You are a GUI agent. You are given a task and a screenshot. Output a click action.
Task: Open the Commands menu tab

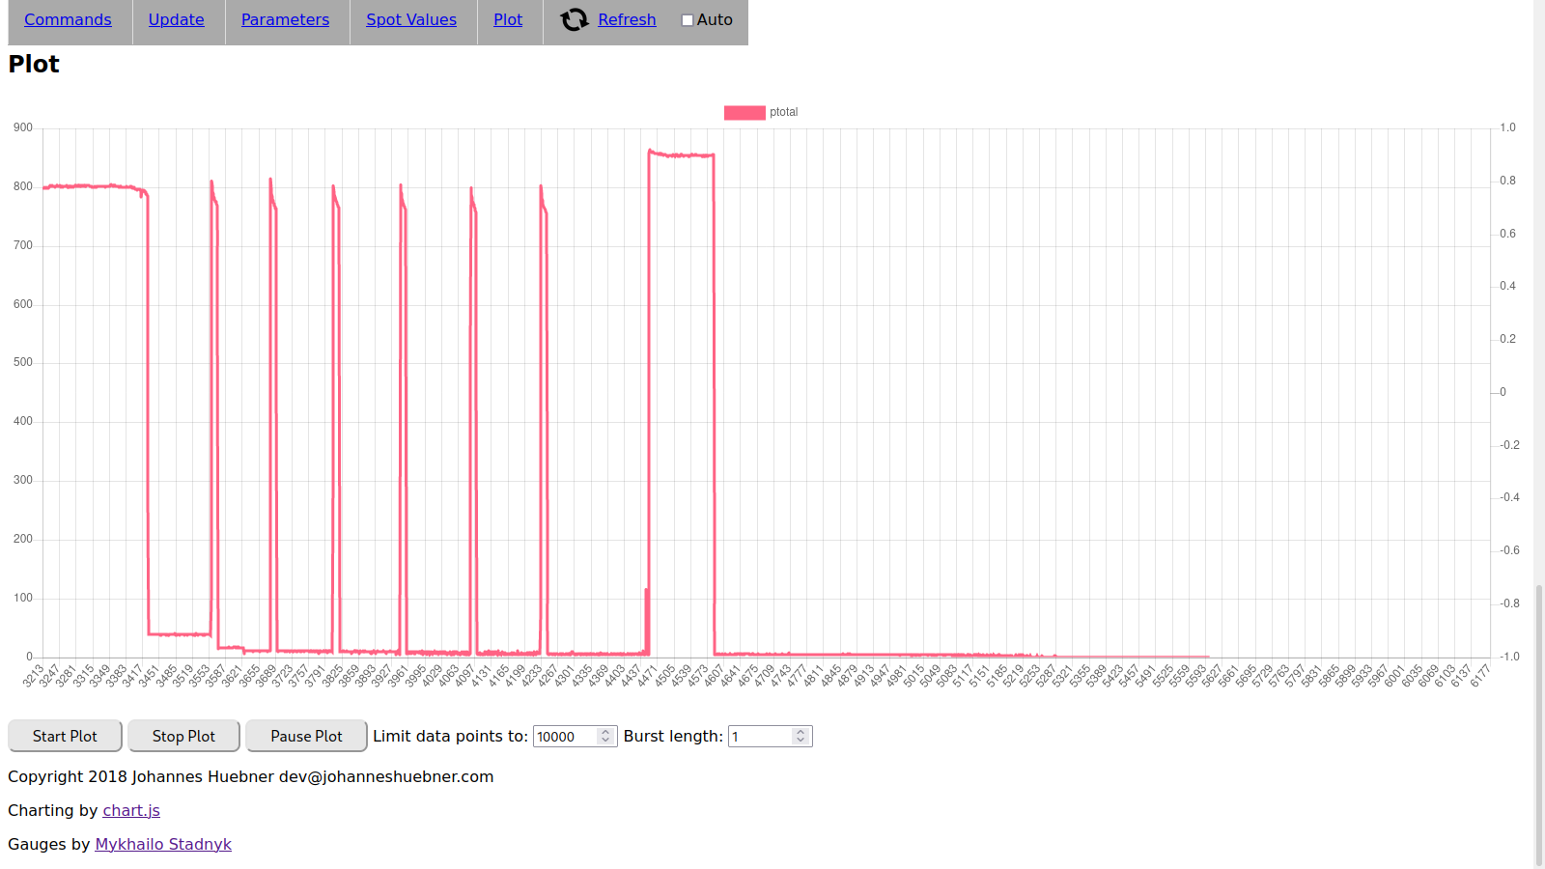click(x=68, y=19)
